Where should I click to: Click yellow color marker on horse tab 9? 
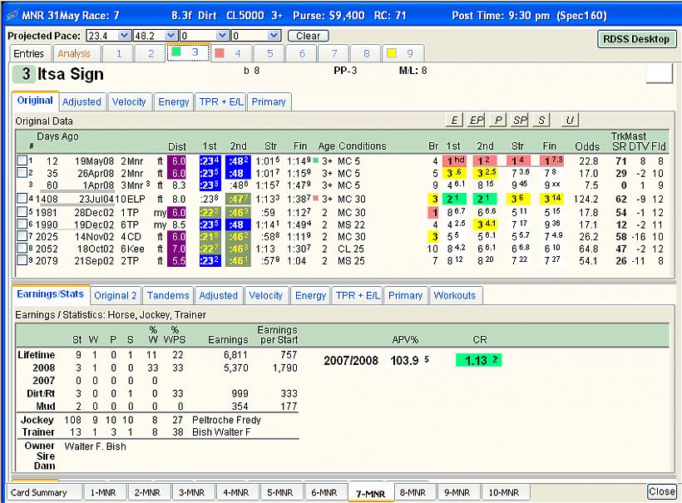pos(392,53)
